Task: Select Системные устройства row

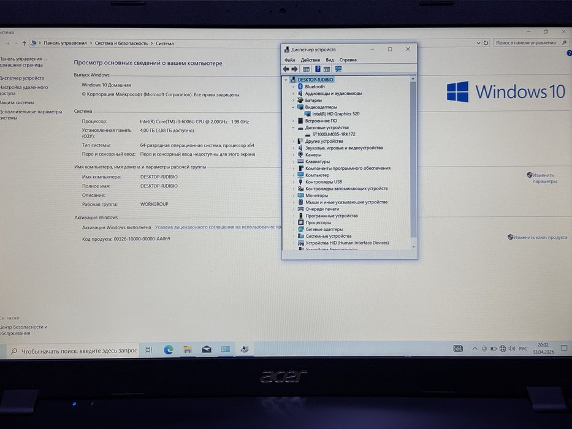Action: [329, 236]
